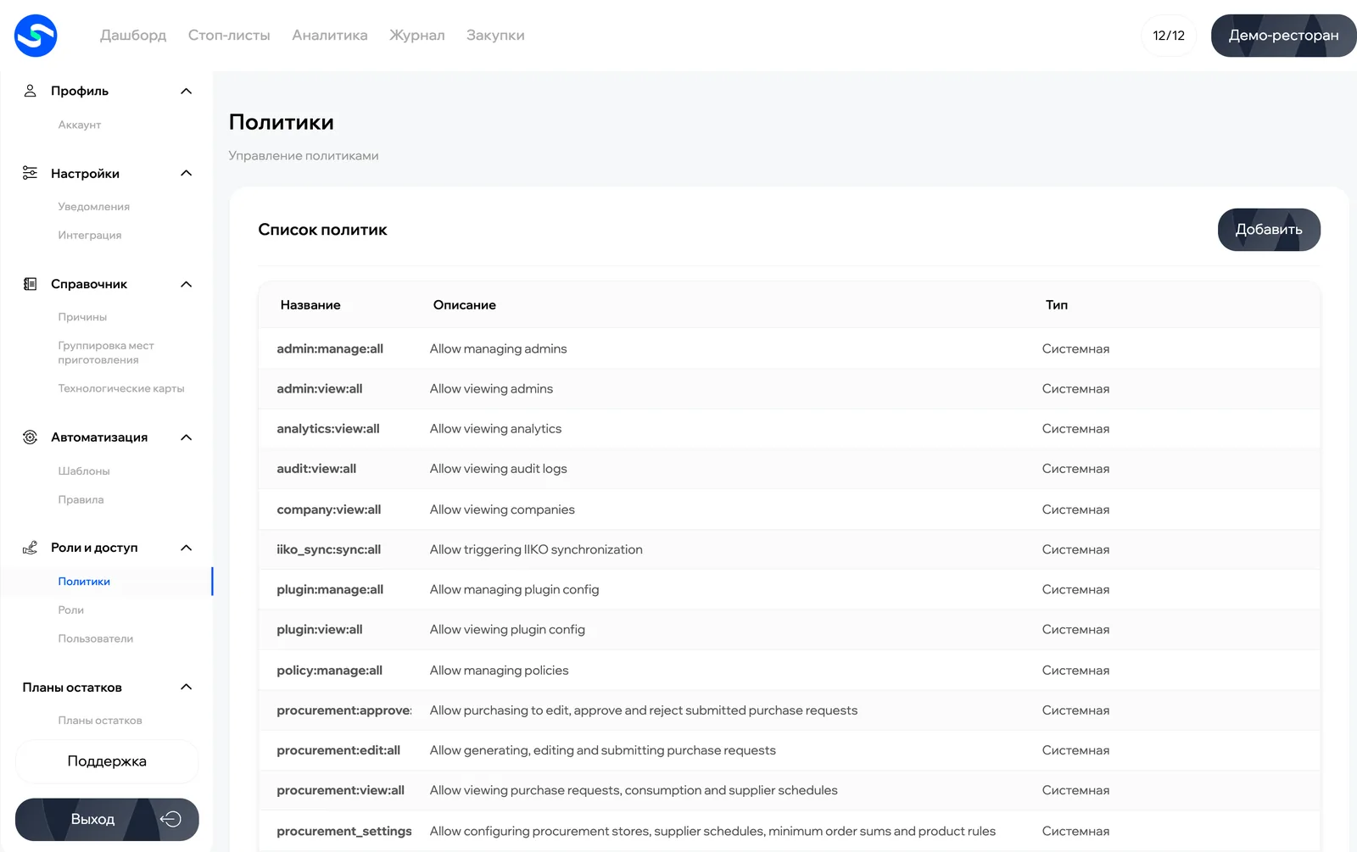
Task: Open the Дашборд top menu
Action: [133, 36]
